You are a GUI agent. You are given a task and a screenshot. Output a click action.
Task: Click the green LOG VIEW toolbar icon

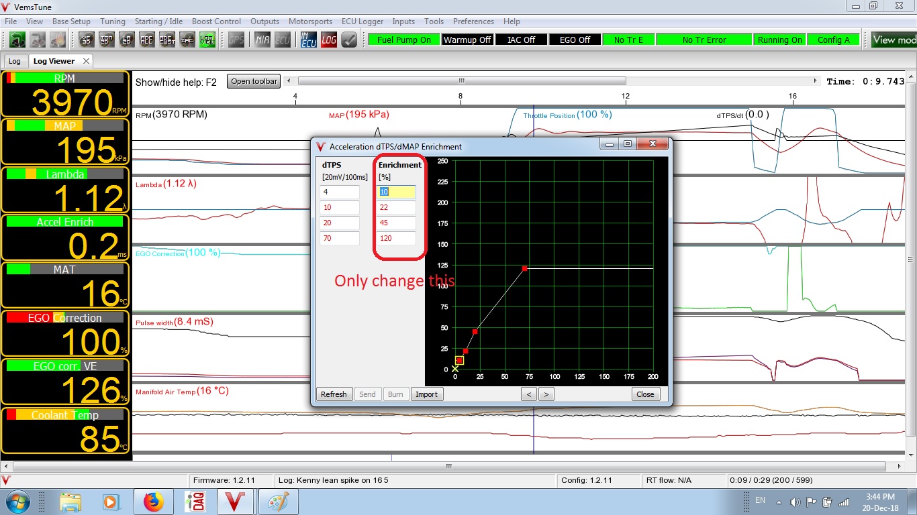(x=207, y=40)
